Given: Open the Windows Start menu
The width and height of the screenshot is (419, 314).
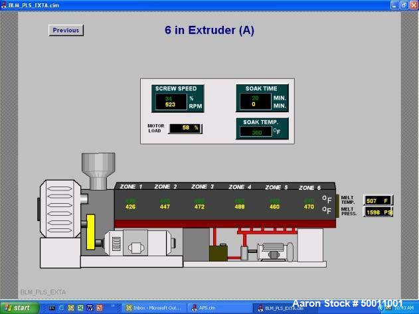Looking at the screenshot, I should 19,308.
